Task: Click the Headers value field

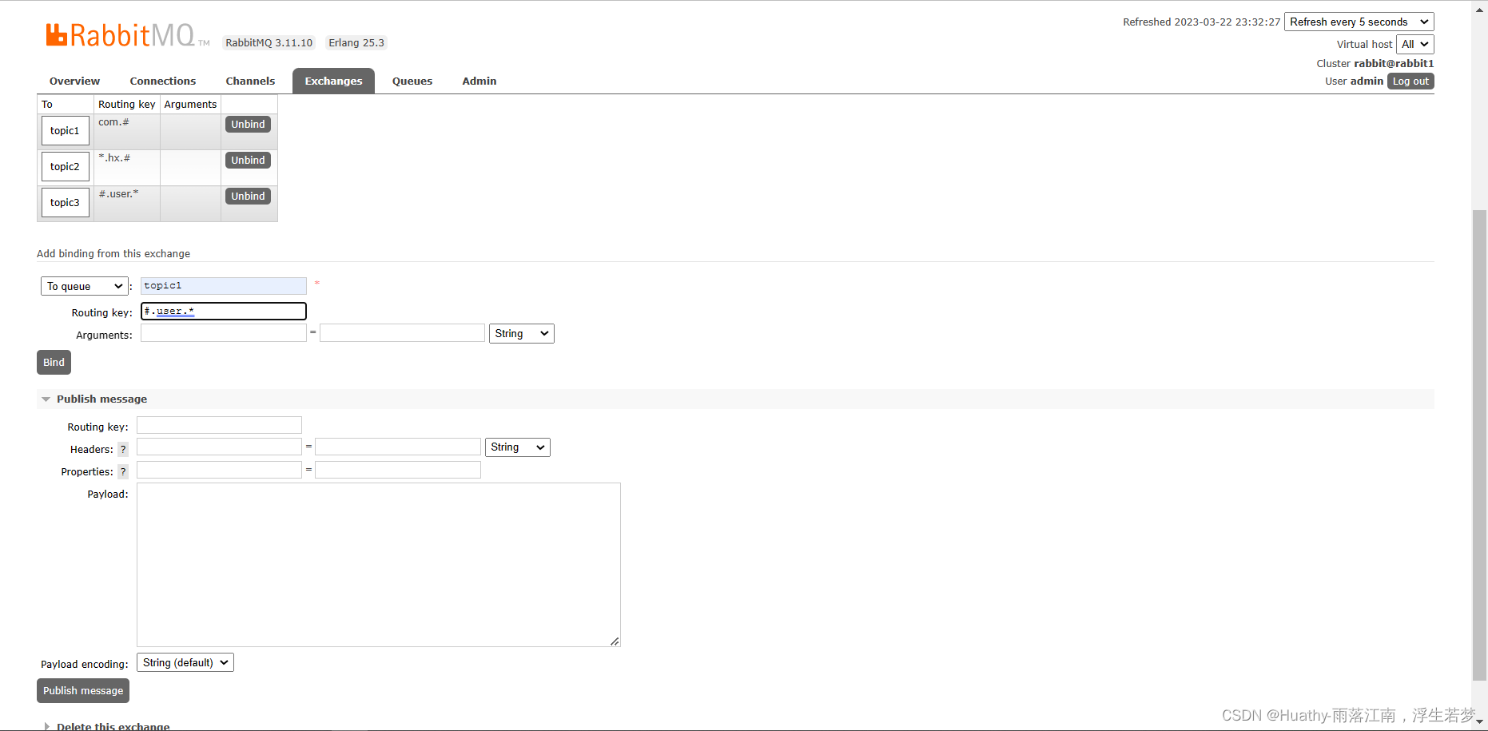Action: (x=397, y=447)
